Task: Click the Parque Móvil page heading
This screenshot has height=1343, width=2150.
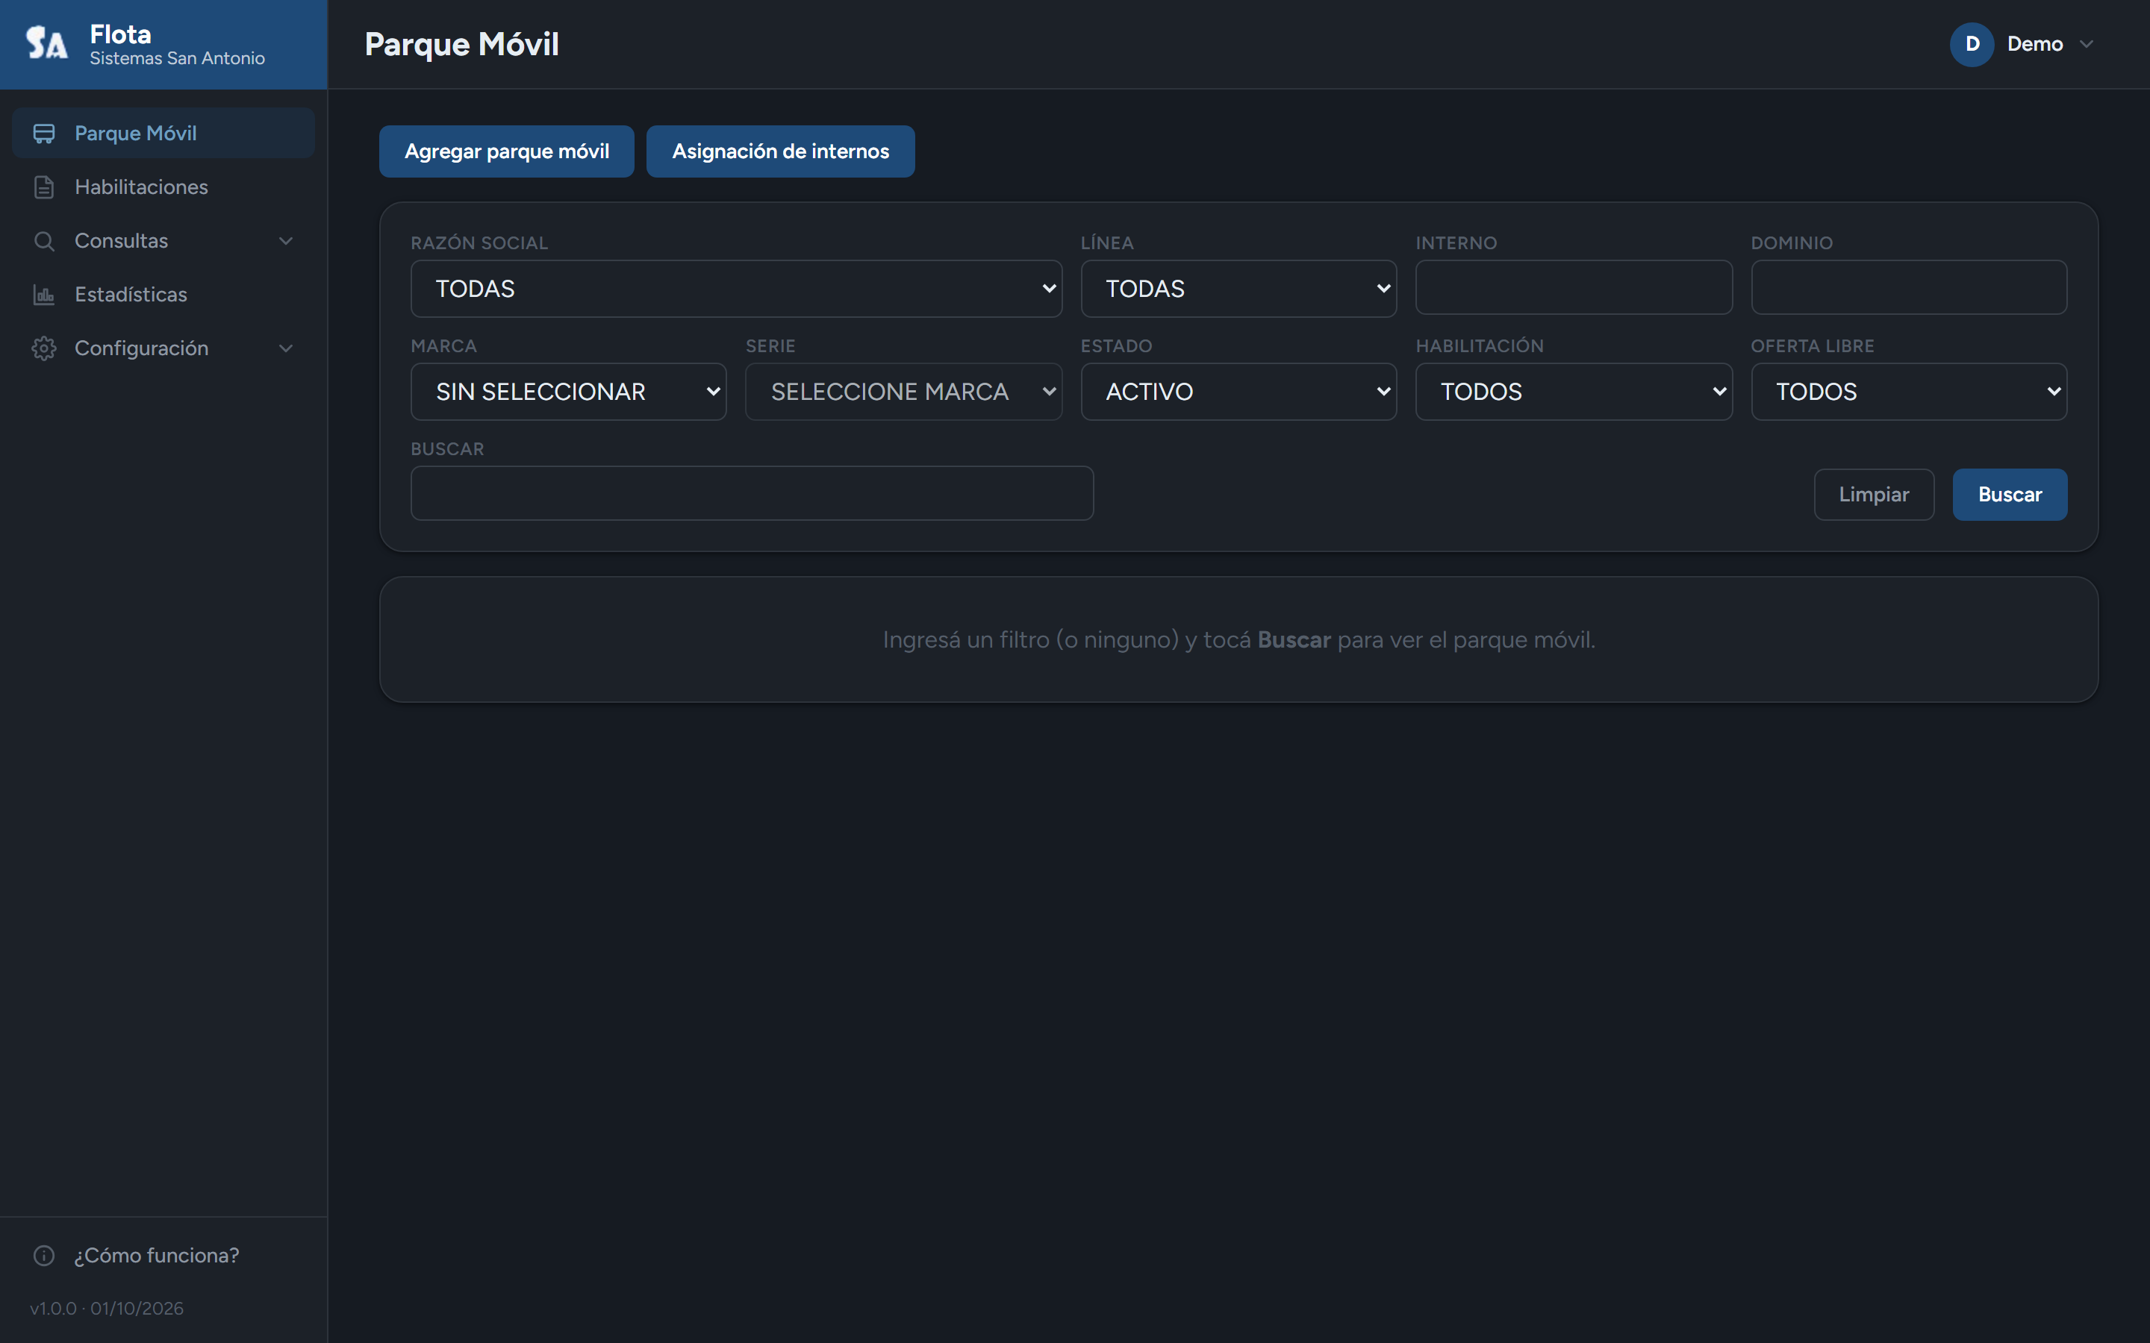Action: point(461,45)
